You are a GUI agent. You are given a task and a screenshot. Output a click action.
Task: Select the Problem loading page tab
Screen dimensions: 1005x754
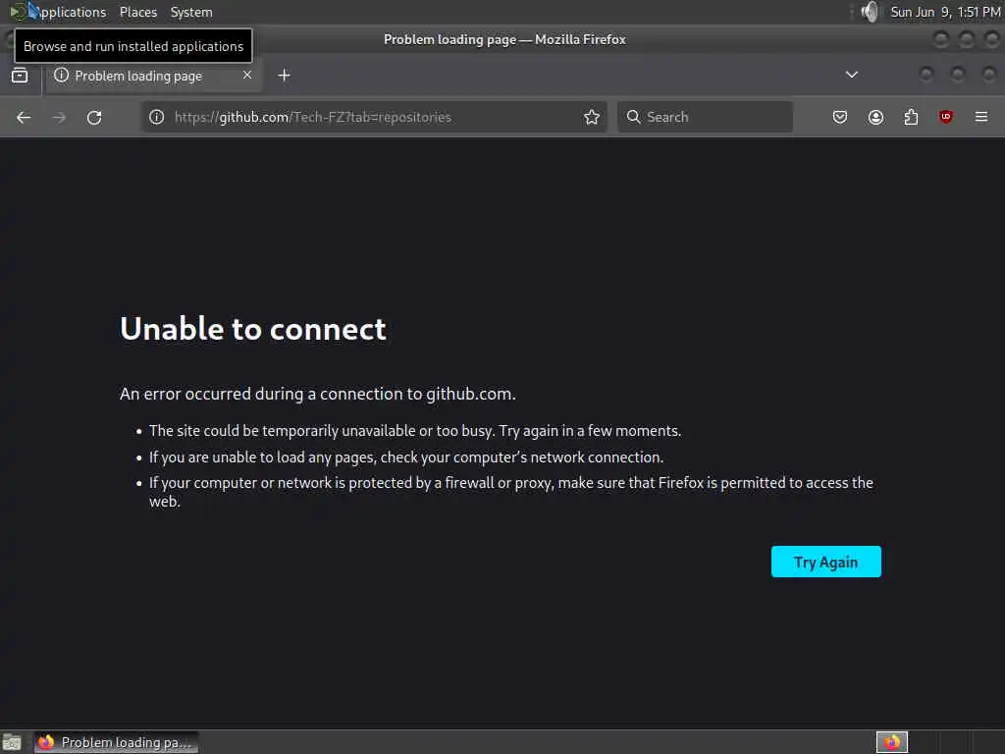[152, 76]
